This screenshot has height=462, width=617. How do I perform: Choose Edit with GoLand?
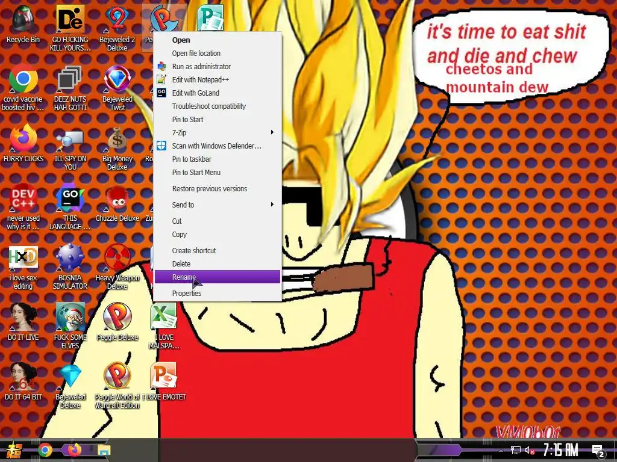217,93
